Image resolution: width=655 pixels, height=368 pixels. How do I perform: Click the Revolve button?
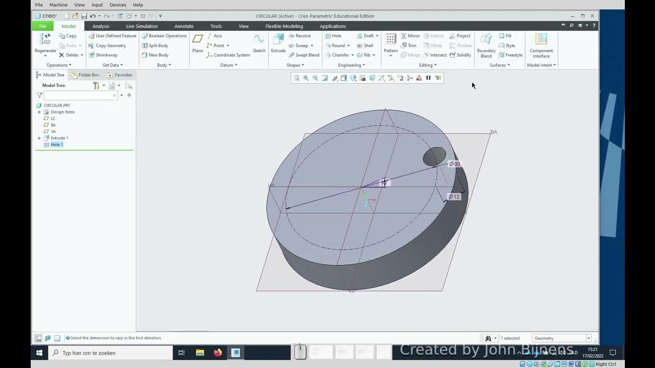299,36
